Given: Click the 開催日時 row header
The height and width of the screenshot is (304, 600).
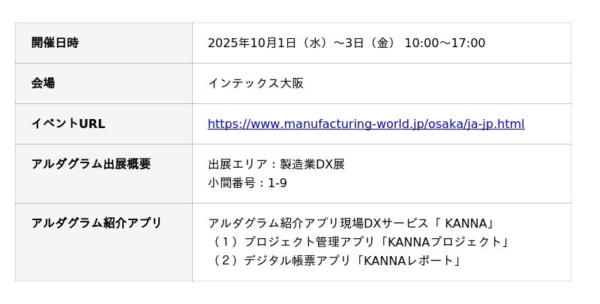Looking at the screenshot, I should coord(55,43).
